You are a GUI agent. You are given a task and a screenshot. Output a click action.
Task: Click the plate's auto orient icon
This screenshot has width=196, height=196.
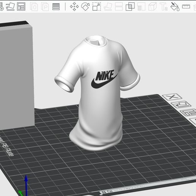coord(181,104)
